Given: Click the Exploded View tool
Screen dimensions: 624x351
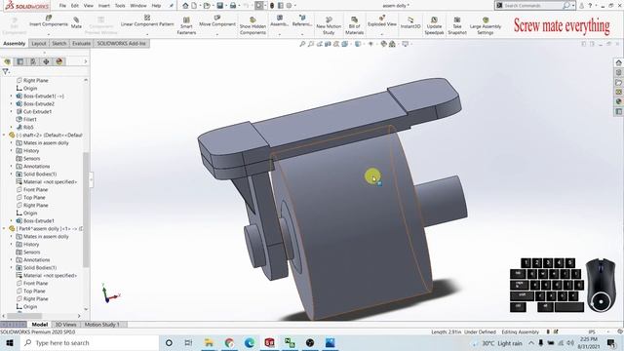Looking at the screenshot, I should (x=381, y=21).
